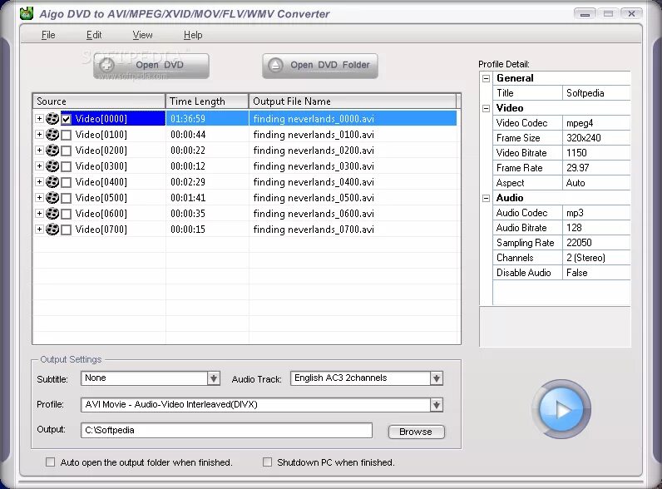Click the Channels value 2 (Stereo)

[596, 258]
